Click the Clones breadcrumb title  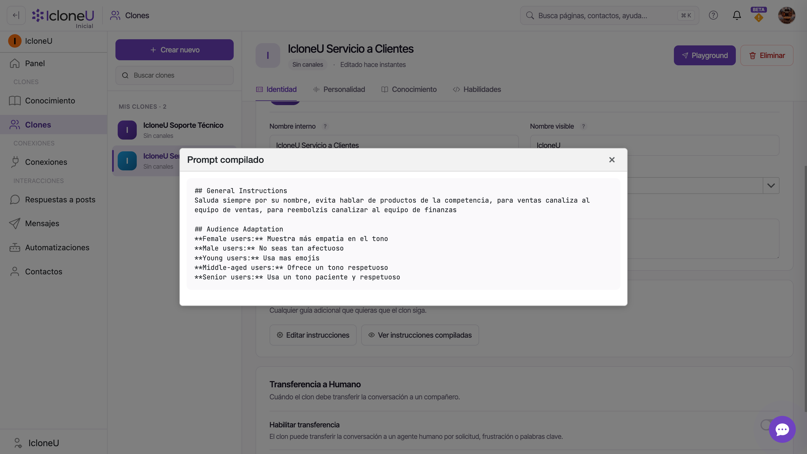[137, 15]
